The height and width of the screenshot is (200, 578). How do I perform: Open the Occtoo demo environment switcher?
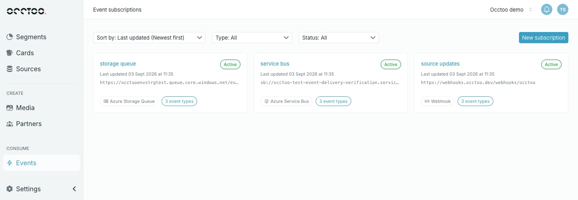tap(511, 10)
